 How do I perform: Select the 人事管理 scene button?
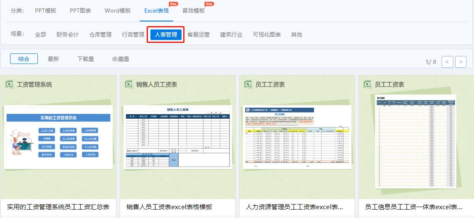click(166, 35)
